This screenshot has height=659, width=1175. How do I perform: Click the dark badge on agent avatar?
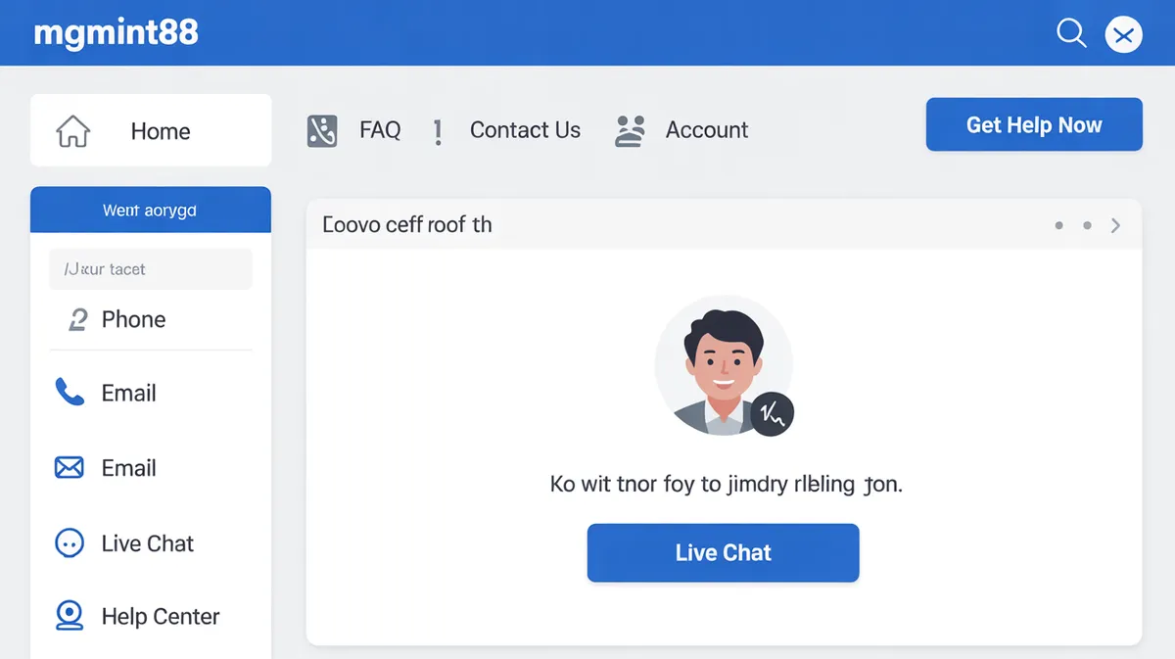(x=772, y=415)
